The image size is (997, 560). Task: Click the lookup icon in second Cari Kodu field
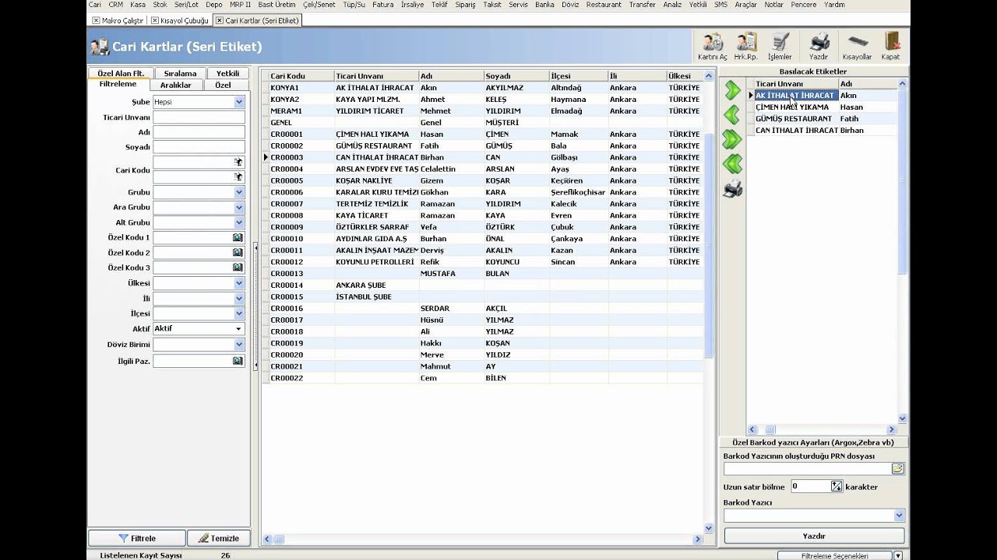point(238,177)
